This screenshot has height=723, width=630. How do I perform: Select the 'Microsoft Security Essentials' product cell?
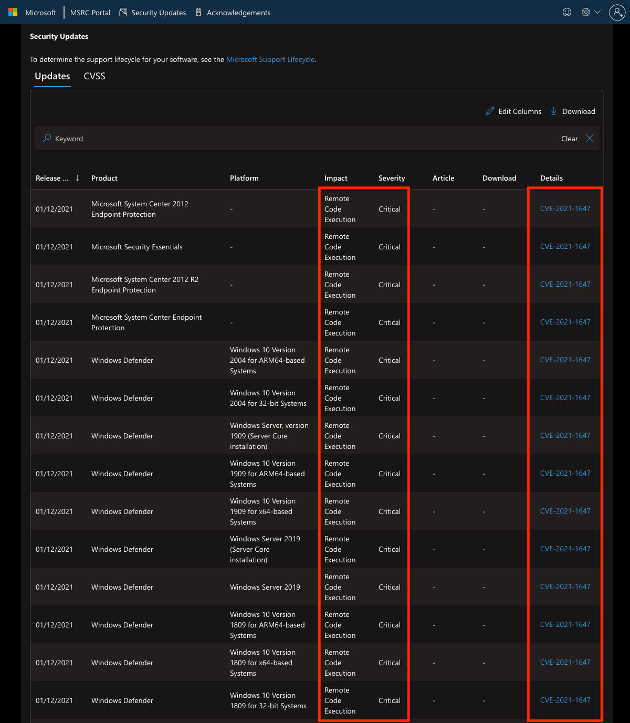tap(137, 247)
